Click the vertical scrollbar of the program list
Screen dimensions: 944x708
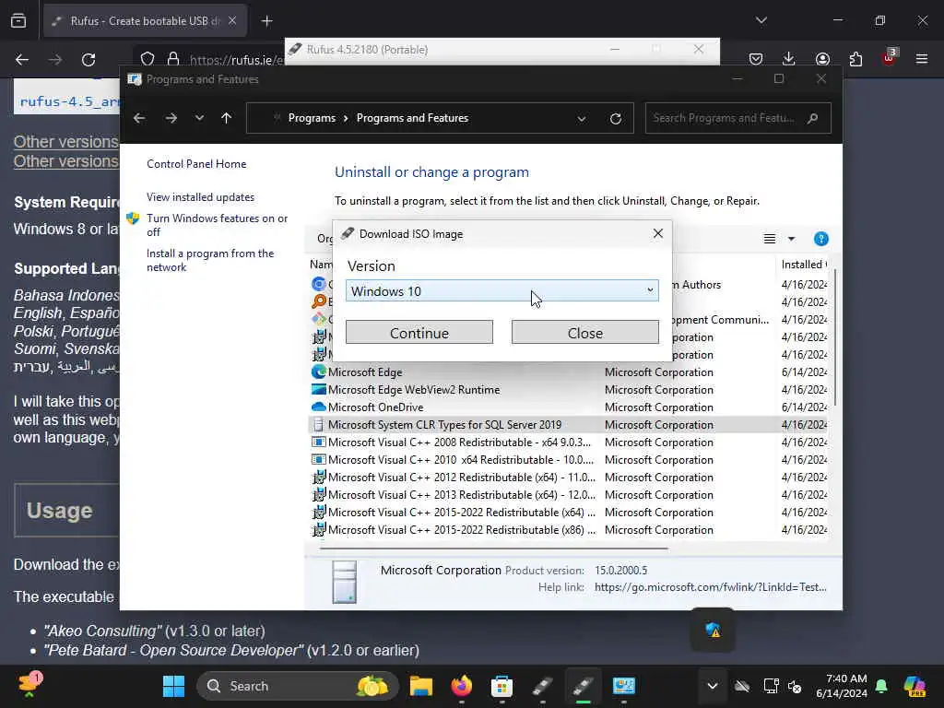[x=834, y=337]
